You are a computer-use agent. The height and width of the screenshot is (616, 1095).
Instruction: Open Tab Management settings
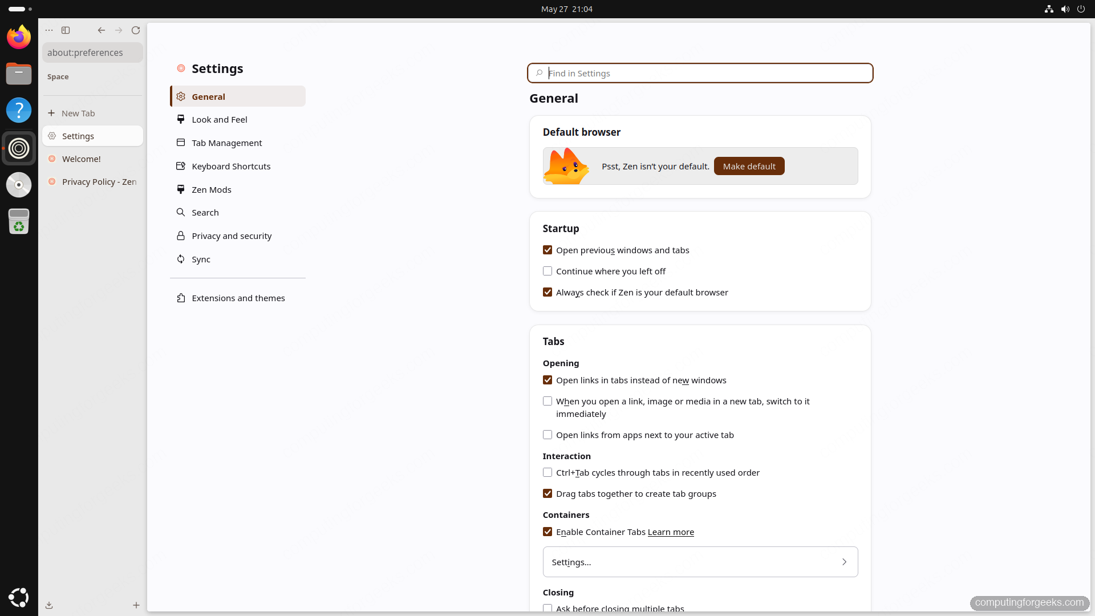click(238, 143)
